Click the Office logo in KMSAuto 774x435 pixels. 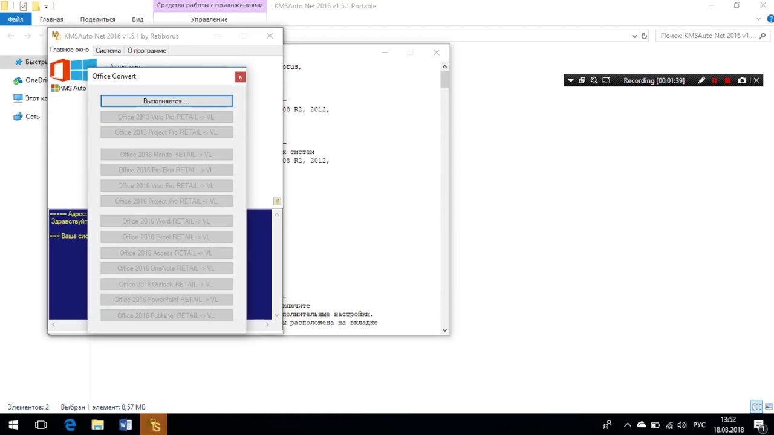[60, 70]
